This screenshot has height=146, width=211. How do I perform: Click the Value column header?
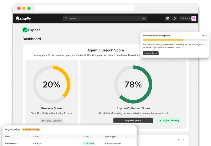[36, 137]
